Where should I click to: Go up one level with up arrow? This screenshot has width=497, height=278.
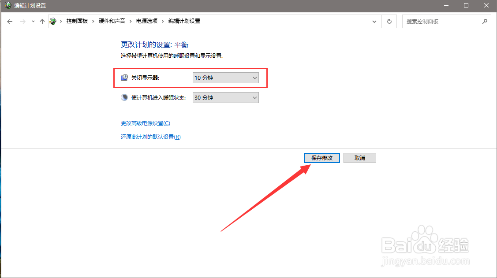pos(42,22)
